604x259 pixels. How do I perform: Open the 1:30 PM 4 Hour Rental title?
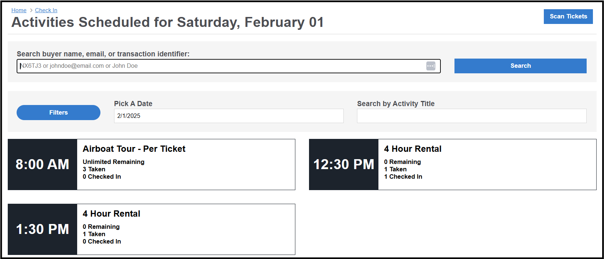pyautogui.click(x=111, y=214)
